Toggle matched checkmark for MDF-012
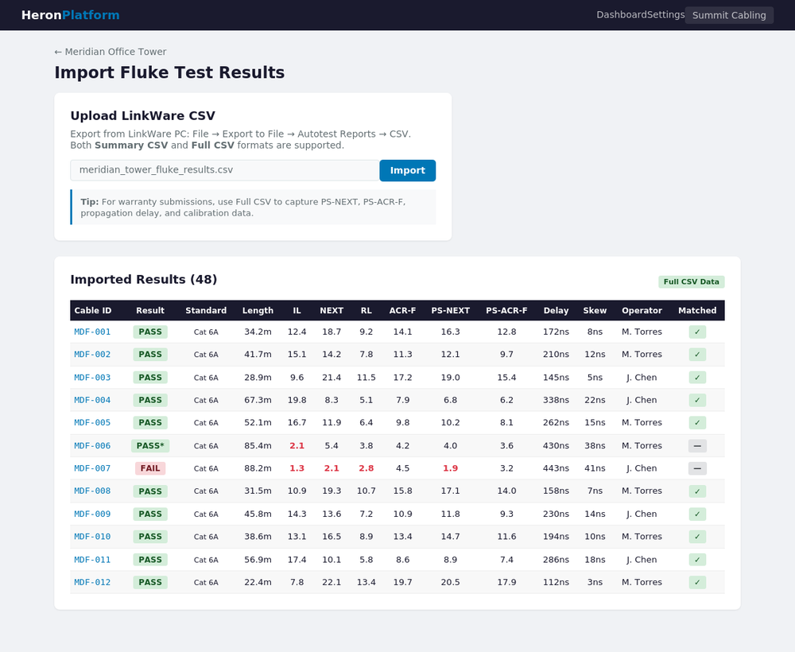 [697, 582]
